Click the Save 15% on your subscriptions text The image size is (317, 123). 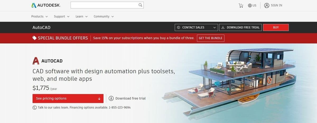pyautogui.click(x=144, y=38)
